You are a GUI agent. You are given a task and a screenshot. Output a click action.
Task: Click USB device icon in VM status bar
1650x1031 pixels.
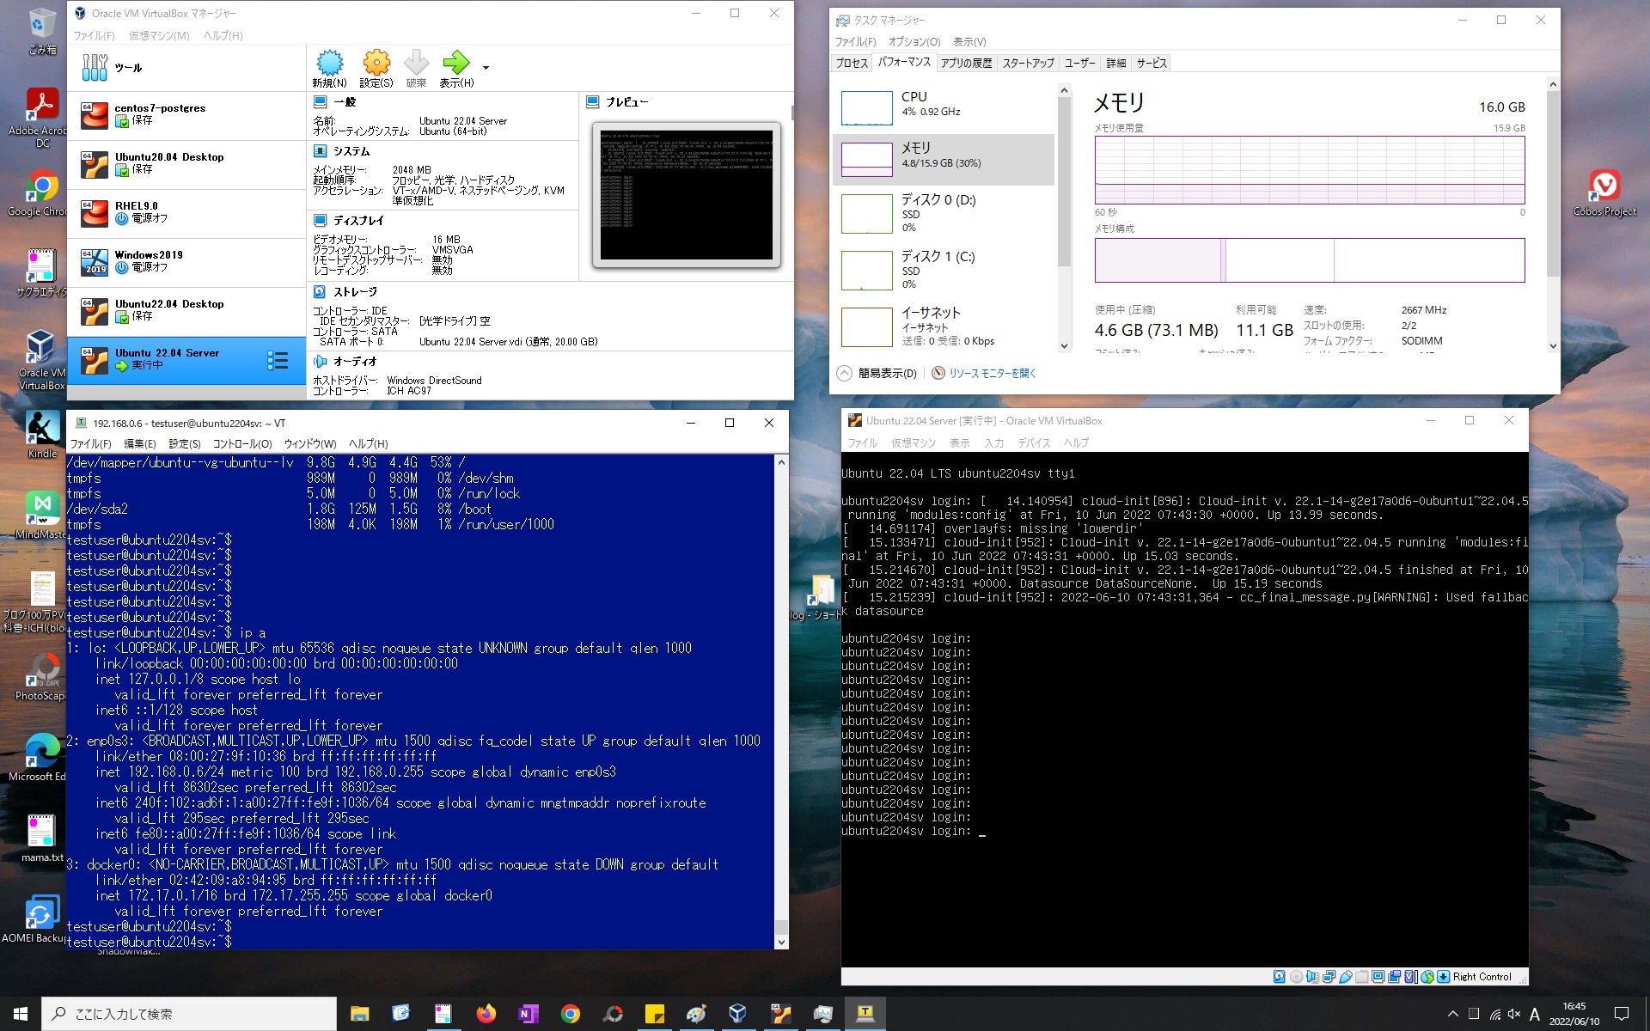coord(1346,977)
